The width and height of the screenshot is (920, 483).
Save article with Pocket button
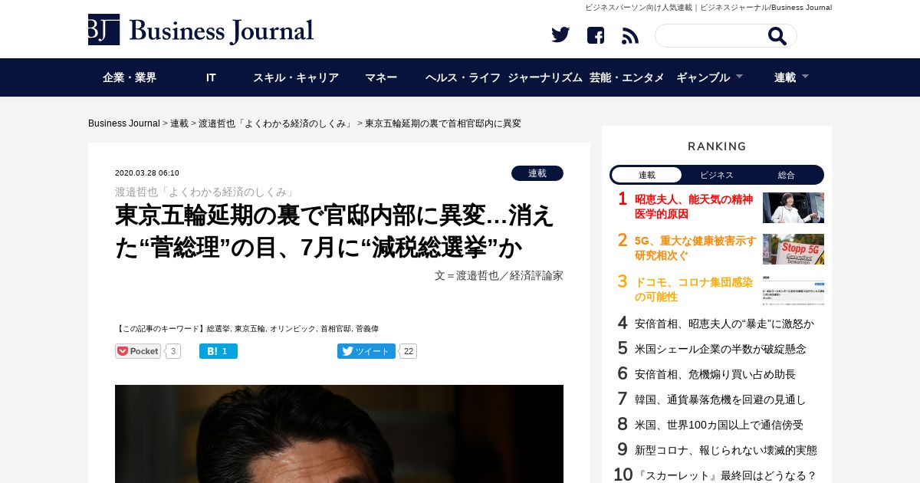[138, 351]
